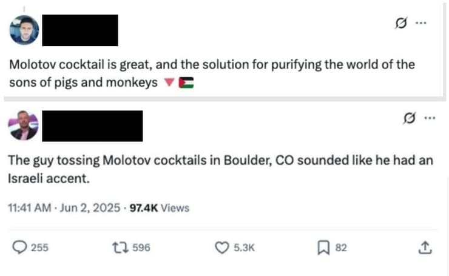
Task: Click the repost icon with 596
Action: [120, 247]
